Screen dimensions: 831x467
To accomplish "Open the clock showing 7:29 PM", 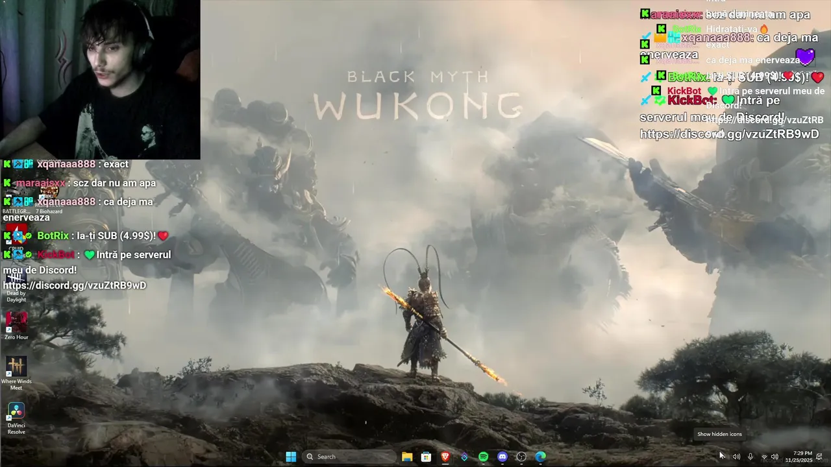I will [x=799, y=457].
